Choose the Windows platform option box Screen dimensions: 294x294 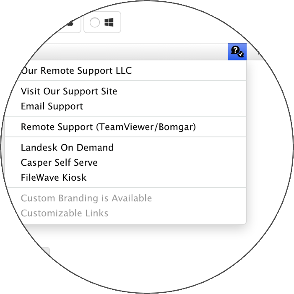pyautogui.click(x=102, y=22)
